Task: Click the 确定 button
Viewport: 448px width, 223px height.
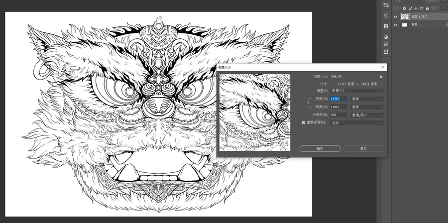Action: tap(320, 148)
